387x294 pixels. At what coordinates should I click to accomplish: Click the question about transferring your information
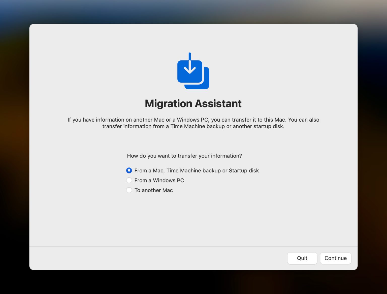(184, 156)
